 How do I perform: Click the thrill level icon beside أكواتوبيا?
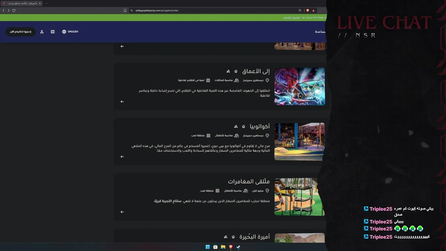(244, 127)
